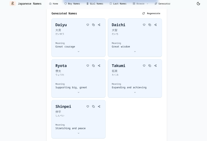Toggle favorite heart on Daichi card
This screenshot has height=141, width=207.
(144, 25)
